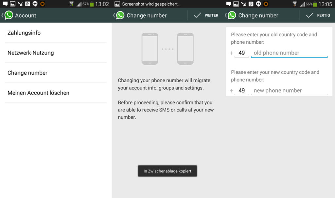335x198 pixels.
Task: Tap the 13:05 clock
Action: point(326,4)
